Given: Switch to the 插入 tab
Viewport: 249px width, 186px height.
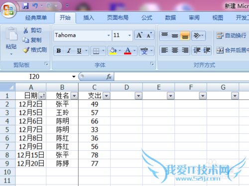Looking at the screenshot, I should 89,17.
